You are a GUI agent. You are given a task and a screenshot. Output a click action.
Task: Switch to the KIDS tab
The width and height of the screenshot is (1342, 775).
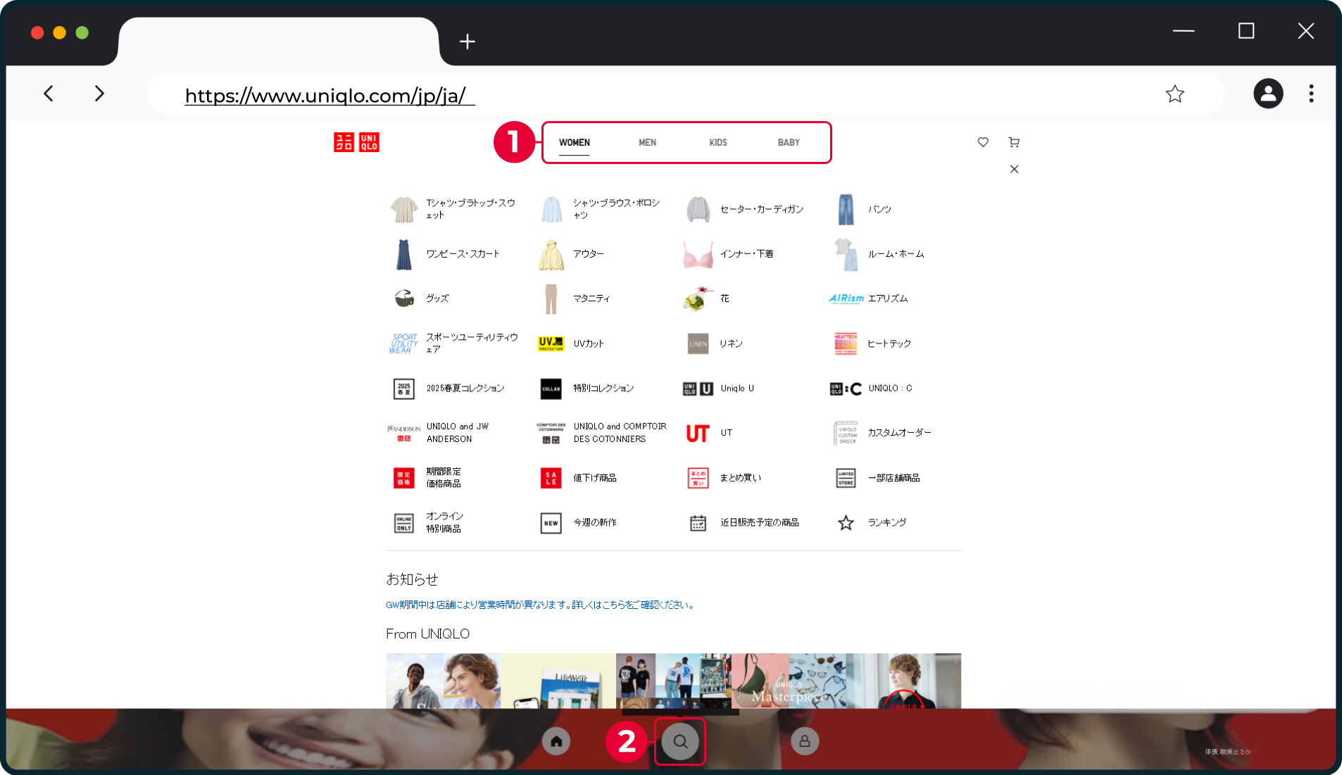[x=718, y=142]
